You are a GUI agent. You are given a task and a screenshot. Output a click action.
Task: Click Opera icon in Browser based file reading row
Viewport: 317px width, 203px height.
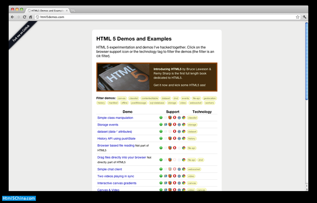pos(175,148)
